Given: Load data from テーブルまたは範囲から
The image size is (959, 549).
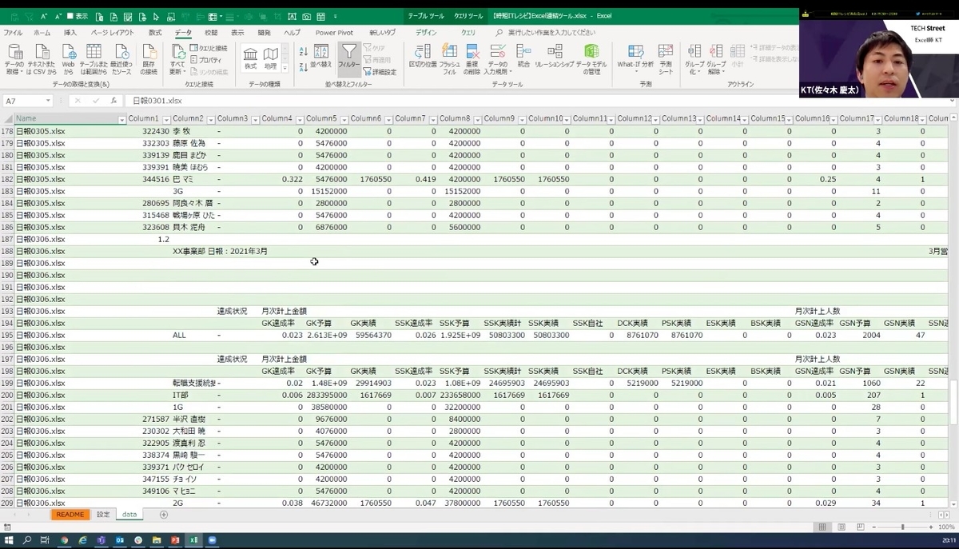Looking at the screenshot, I should click(94, 60).
